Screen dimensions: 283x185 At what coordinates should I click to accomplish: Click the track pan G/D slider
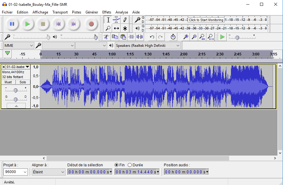(x=16, y=100)
